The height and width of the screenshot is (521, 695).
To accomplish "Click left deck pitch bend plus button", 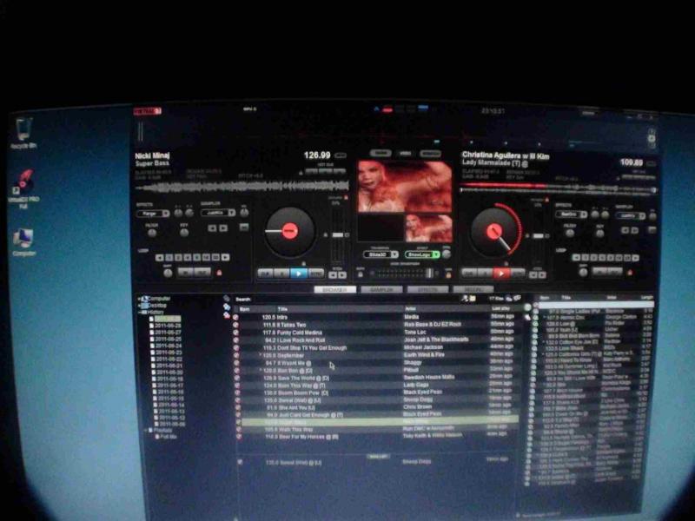I will tap(342, 275).
